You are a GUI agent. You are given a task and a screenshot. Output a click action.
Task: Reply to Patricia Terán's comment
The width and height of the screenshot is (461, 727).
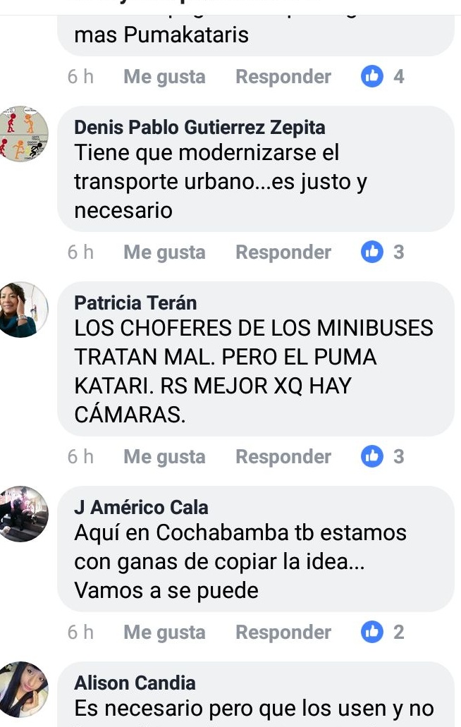click(x=283, y=457)
